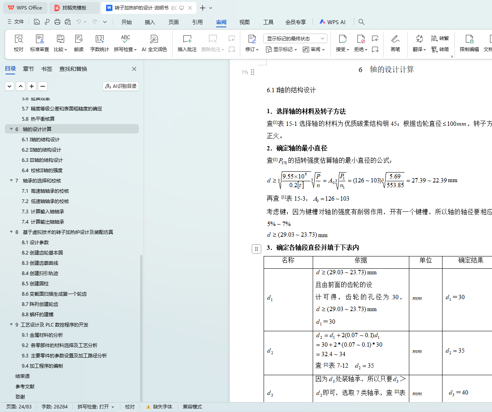Viewport: 492px width, 412px height.
Task: Click the print icon in quick toolbar
Action: point(57,22)
